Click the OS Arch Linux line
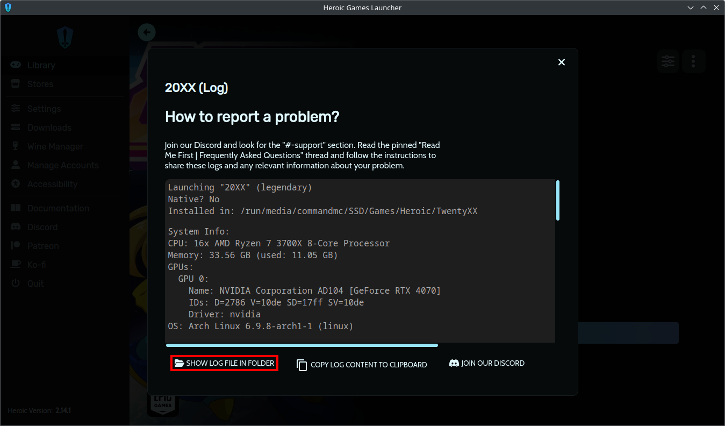Image resolution: width=725 pixels, height=426 pixels. point(260,326)
